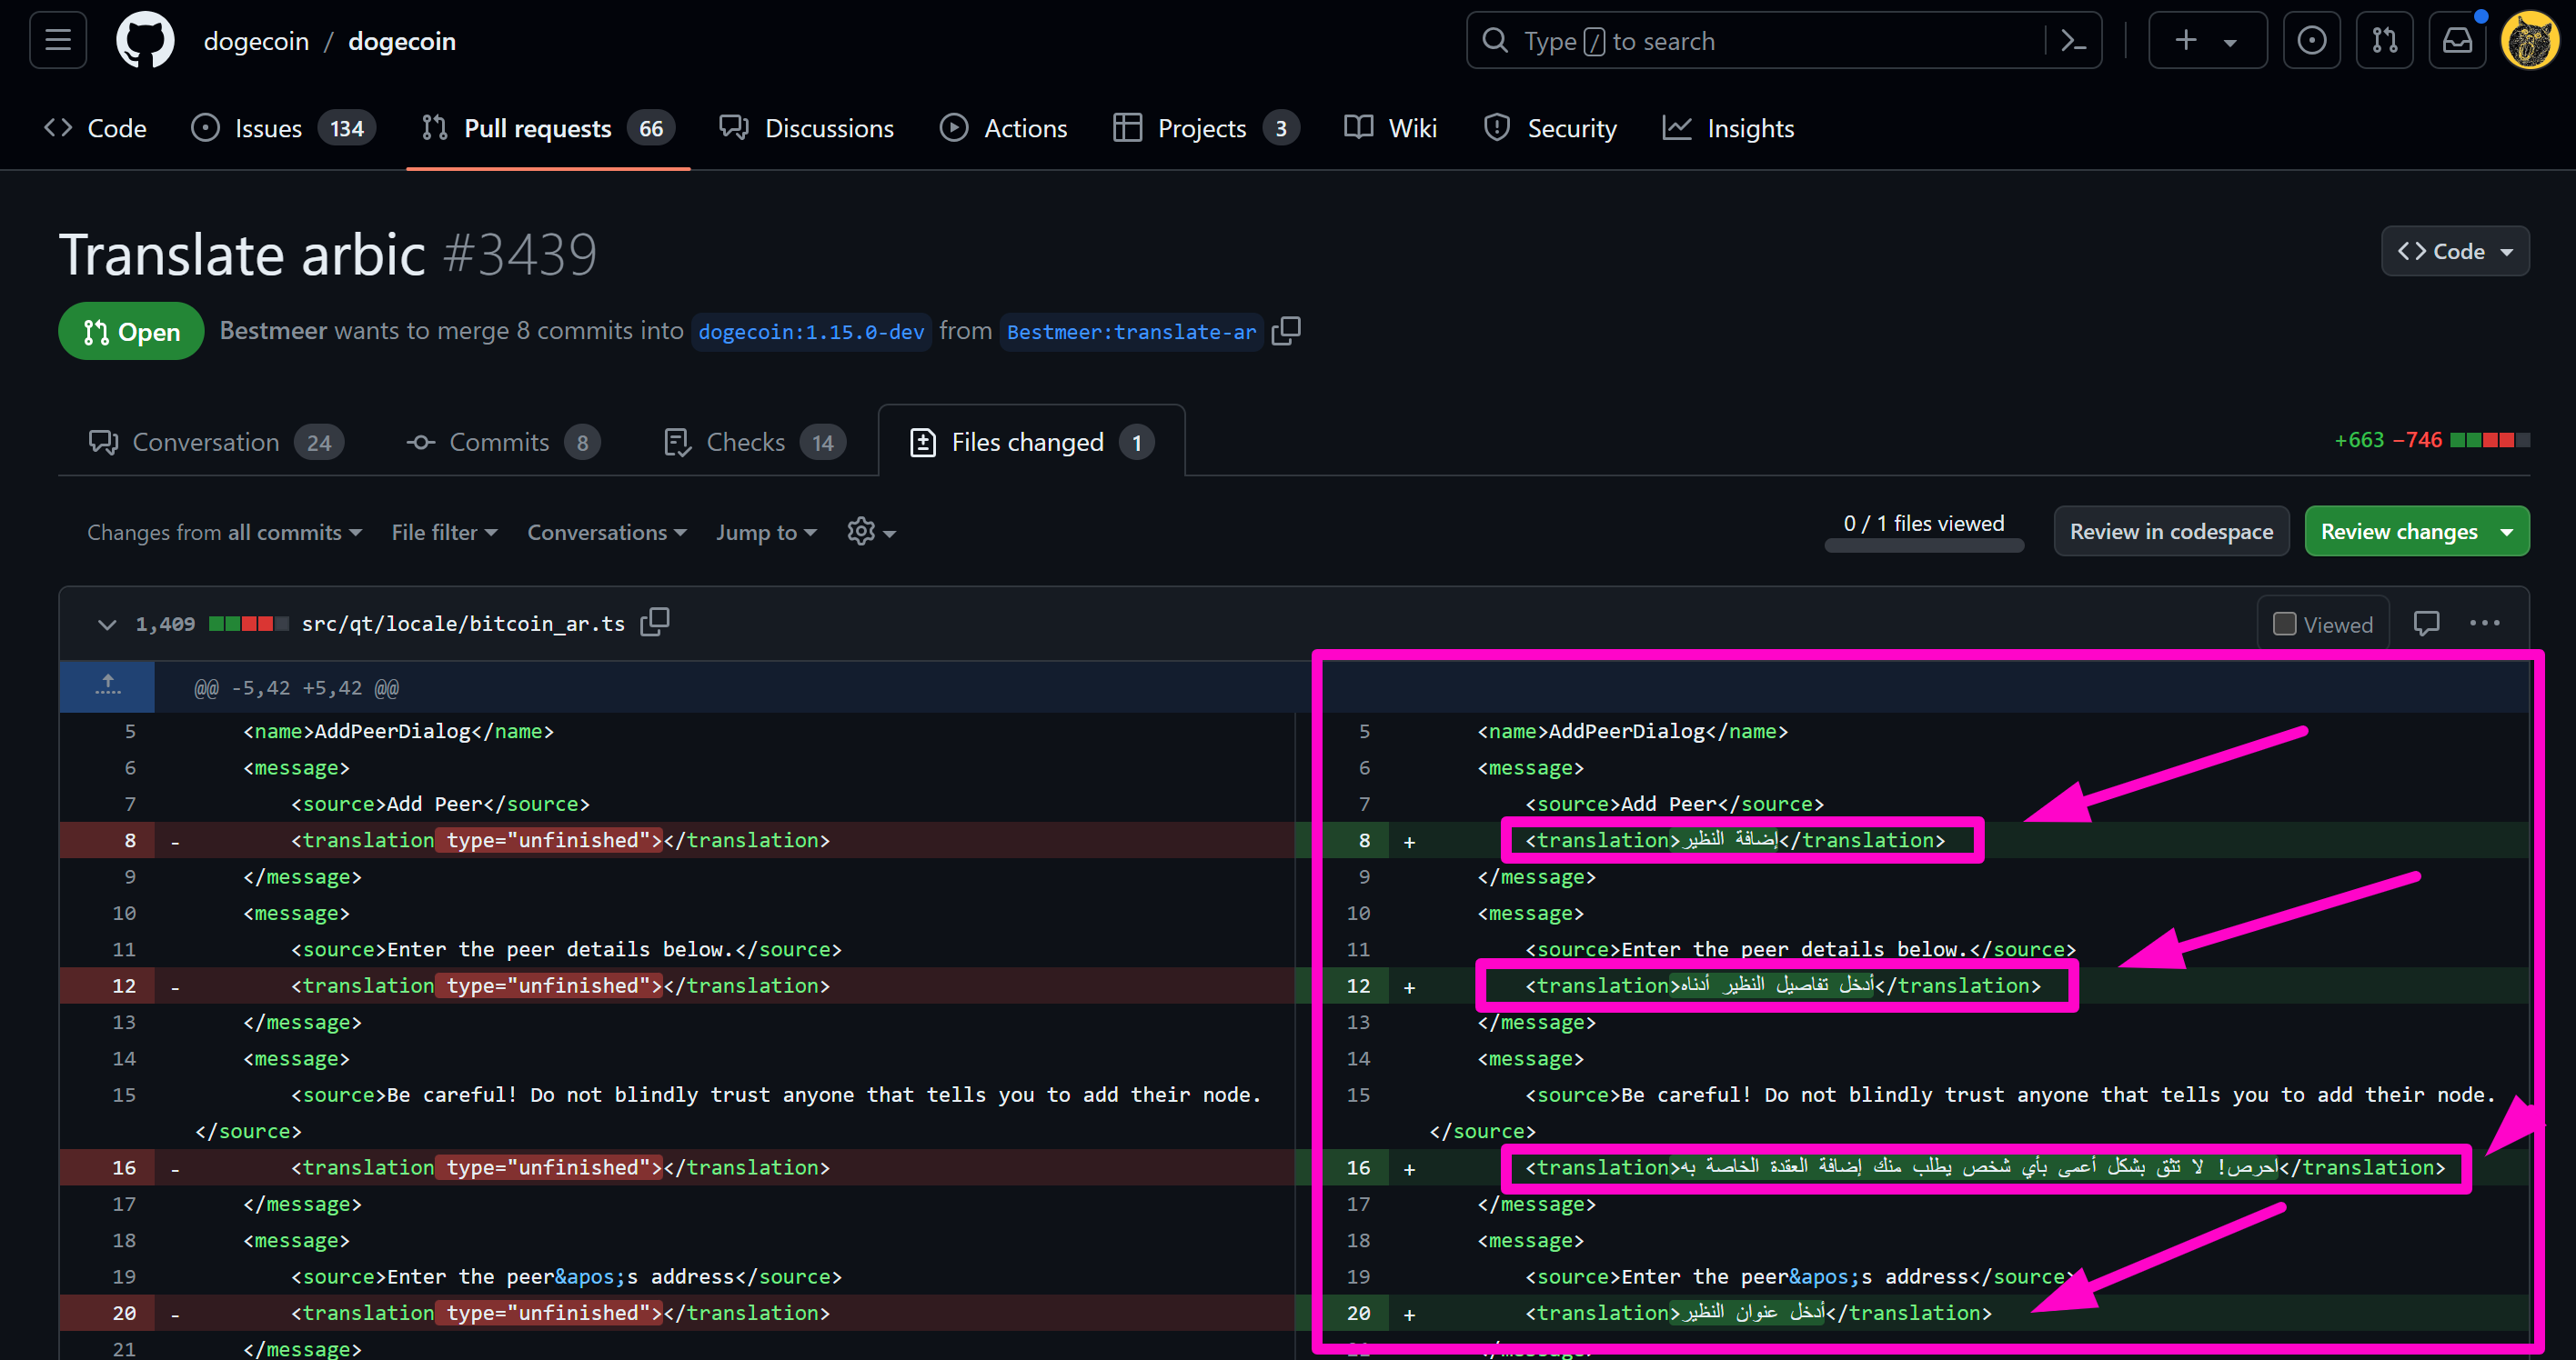
Task: Open the Bestmeer:translate-ar head branch
Action: pos(1131,332)
